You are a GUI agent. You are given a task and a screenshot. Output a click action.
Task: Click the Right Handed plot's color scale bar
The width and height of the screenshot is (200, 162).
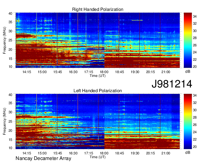pos(188,40)
